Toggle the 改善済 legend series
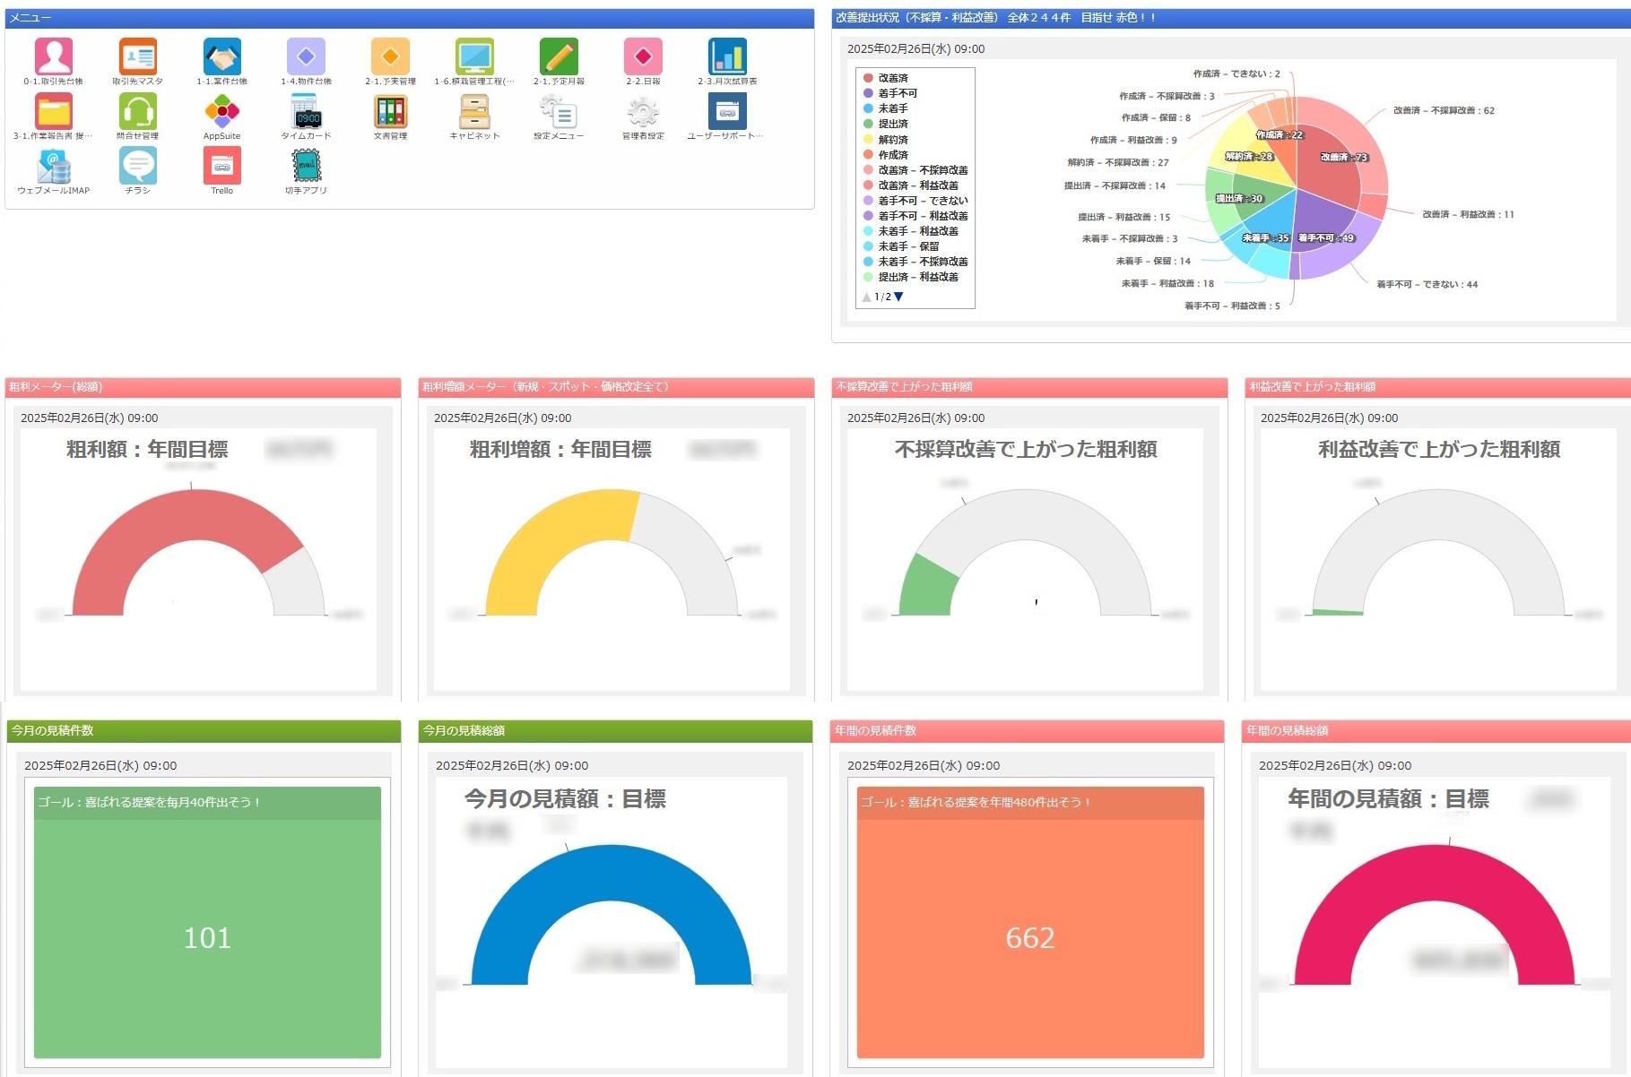 point(893,78)
